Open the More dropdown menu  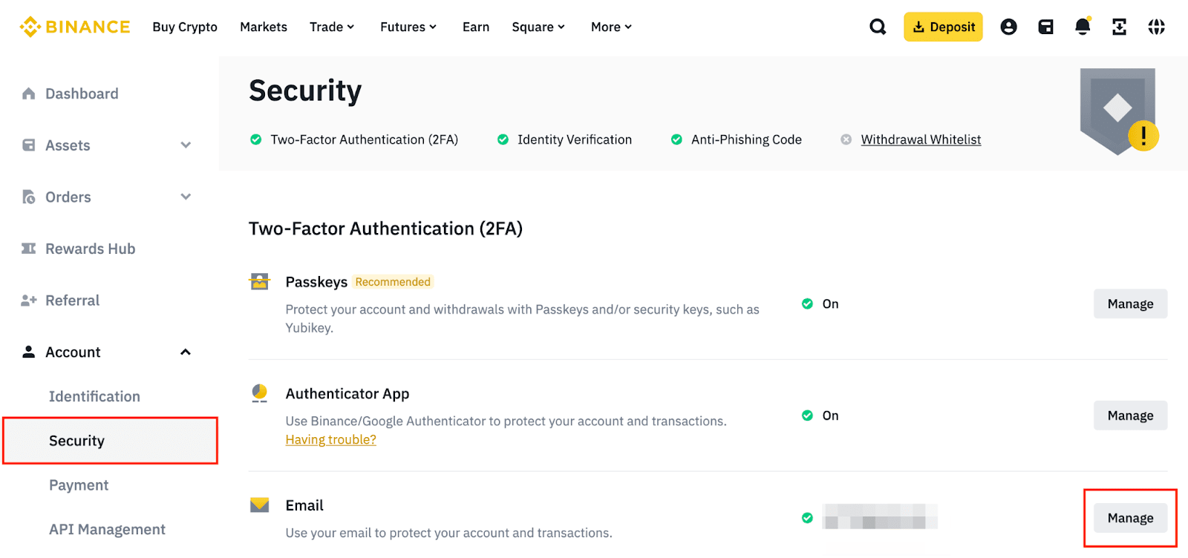point(611,27)
